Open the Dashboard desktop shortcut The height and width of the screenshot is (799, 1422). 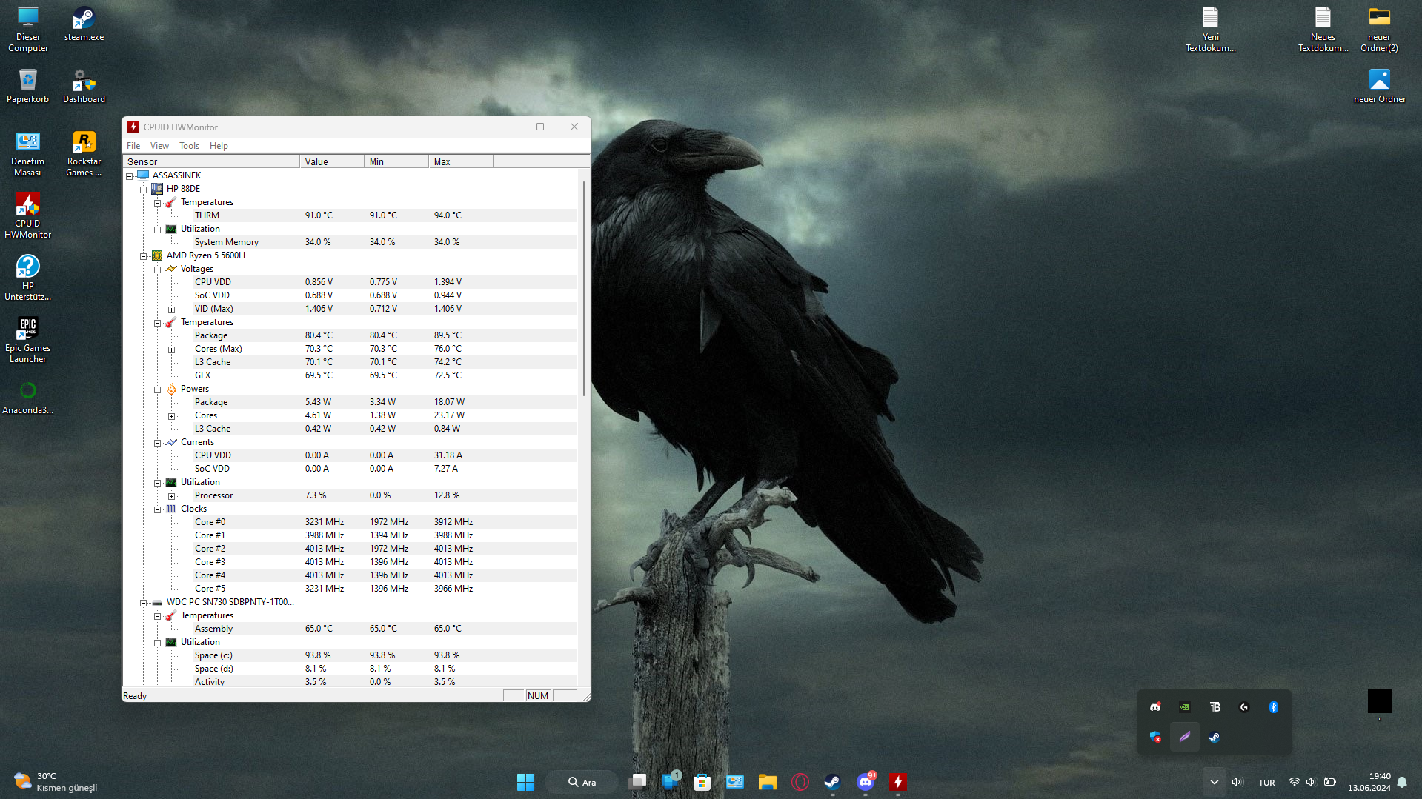[x=84, y=87]
